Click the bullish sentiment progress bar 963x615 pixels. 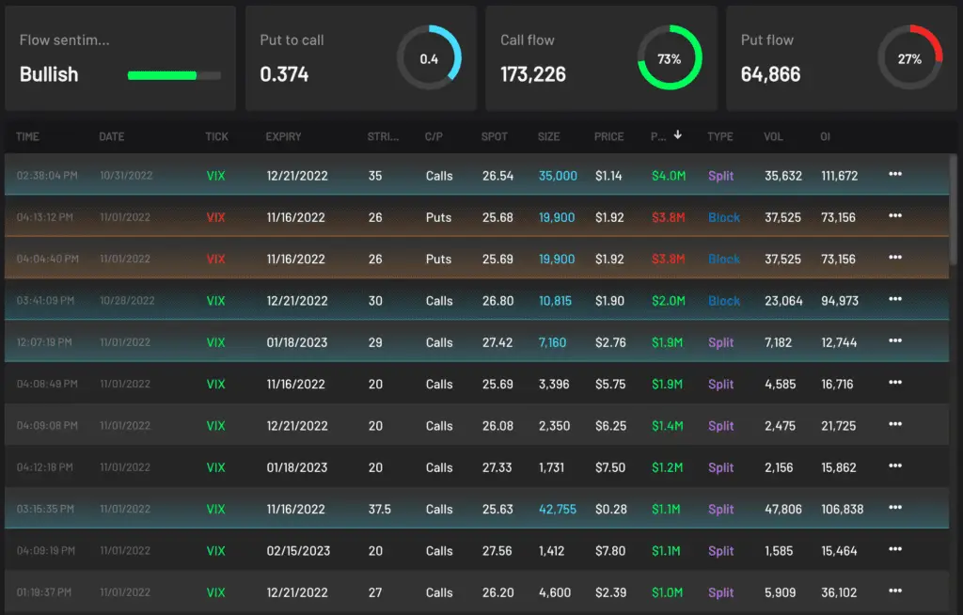174,75
